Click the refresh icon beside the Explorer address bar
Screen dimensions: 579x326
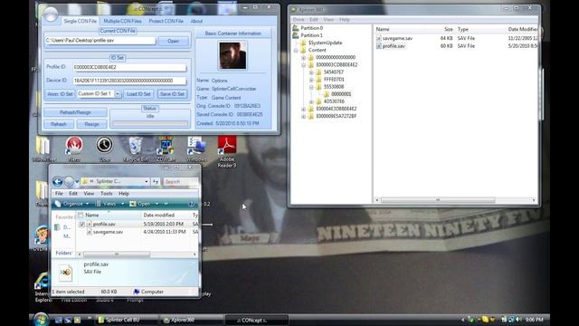tap(156, 181)
